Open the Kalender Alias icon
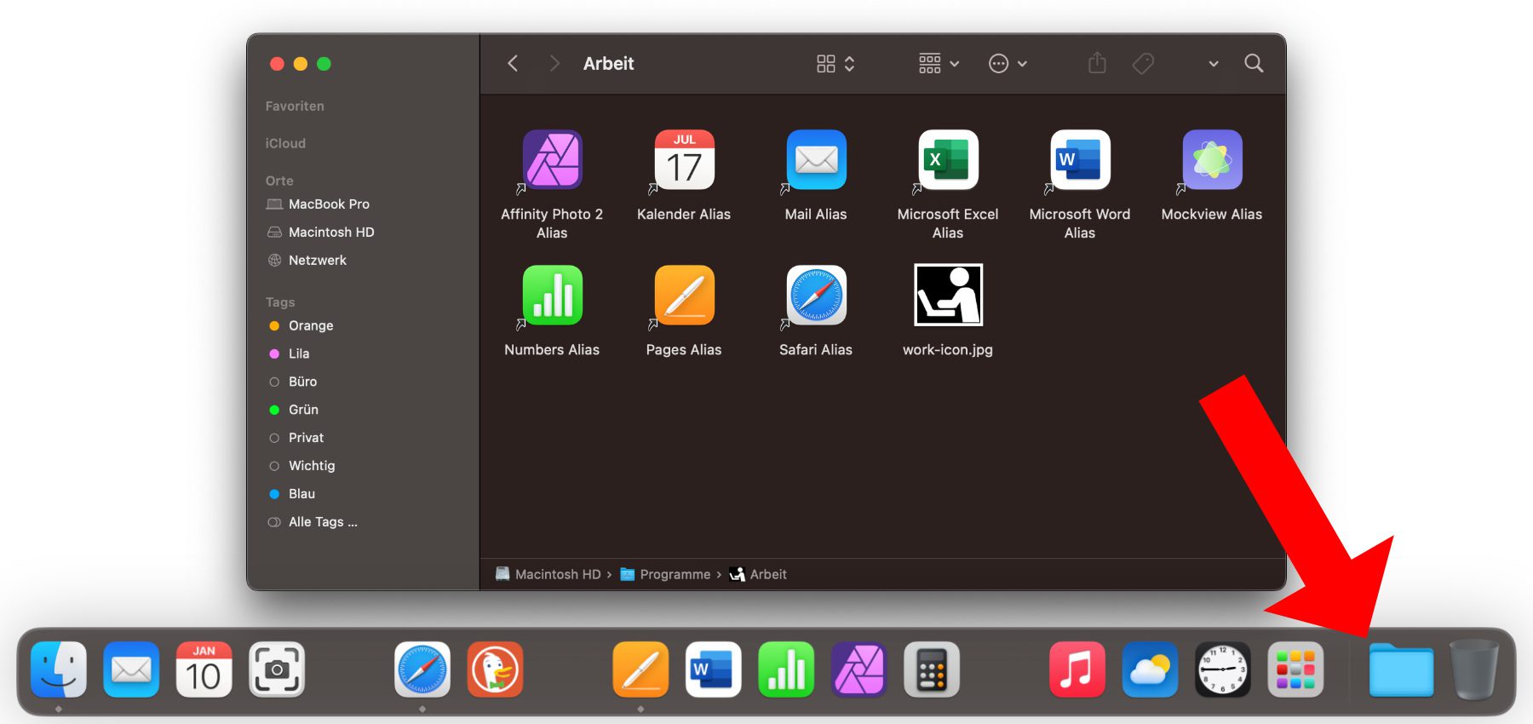 click(x=684, y=159)
